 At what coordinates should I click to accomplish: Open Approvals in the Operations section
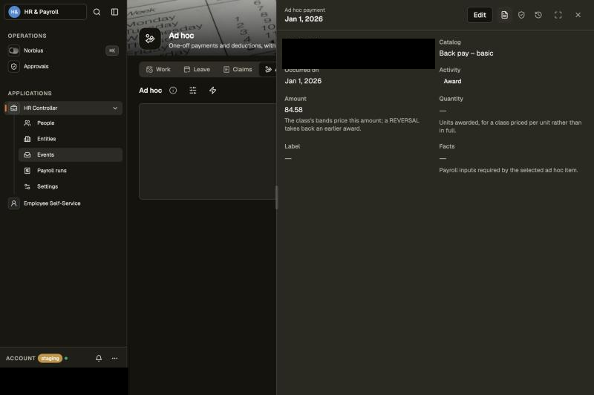[36, 67]
